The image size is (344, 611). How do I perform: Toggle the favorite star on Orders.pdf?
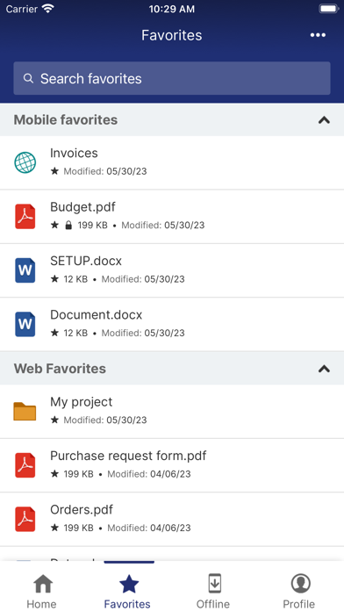coord(55,528)
